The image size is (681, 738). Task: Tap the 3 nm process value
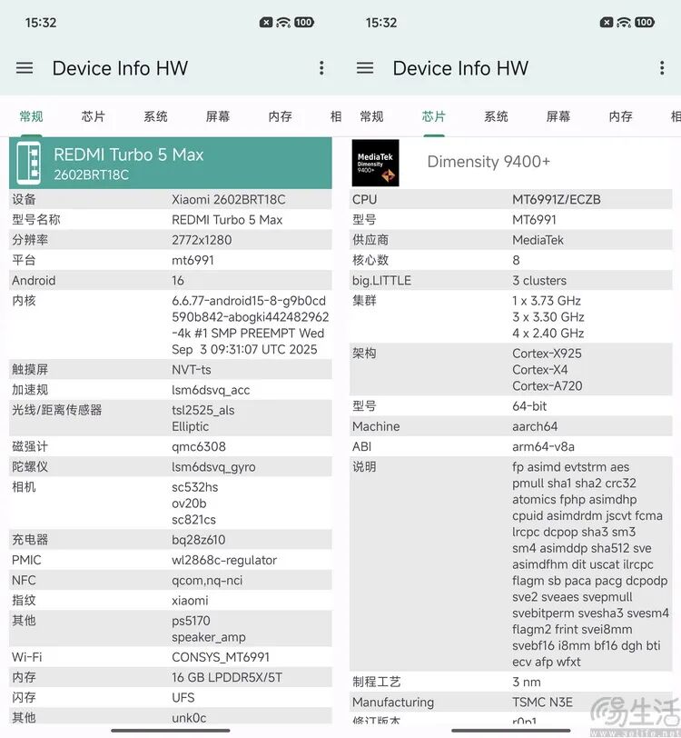tap(527, 682)
